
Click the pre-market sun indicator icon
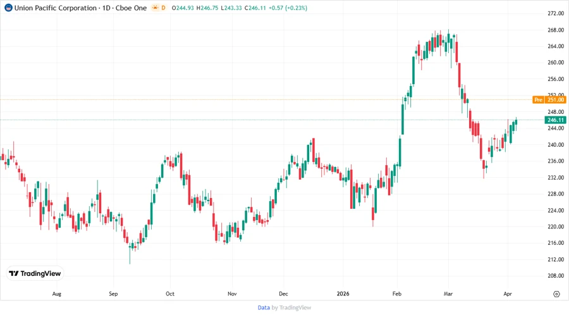(156, 8)
